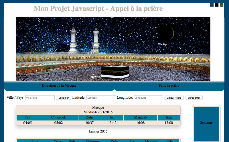Click the Chourouk time 05:02

[58, 123]
